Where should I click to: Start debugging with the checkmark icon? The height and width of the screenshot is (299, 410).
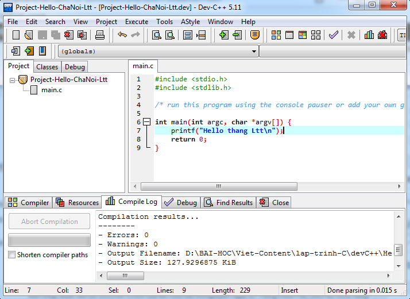334,35
